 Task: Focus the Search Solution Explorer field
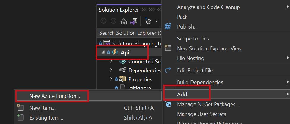pyautogui.click(x=129, y=33)
